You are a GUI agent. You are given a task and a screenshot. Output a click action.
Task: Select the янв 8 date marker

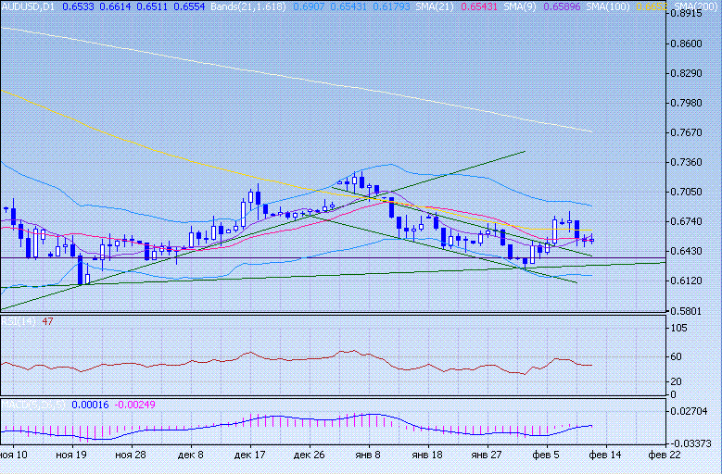pyautogui.click(x=369, y=455)
